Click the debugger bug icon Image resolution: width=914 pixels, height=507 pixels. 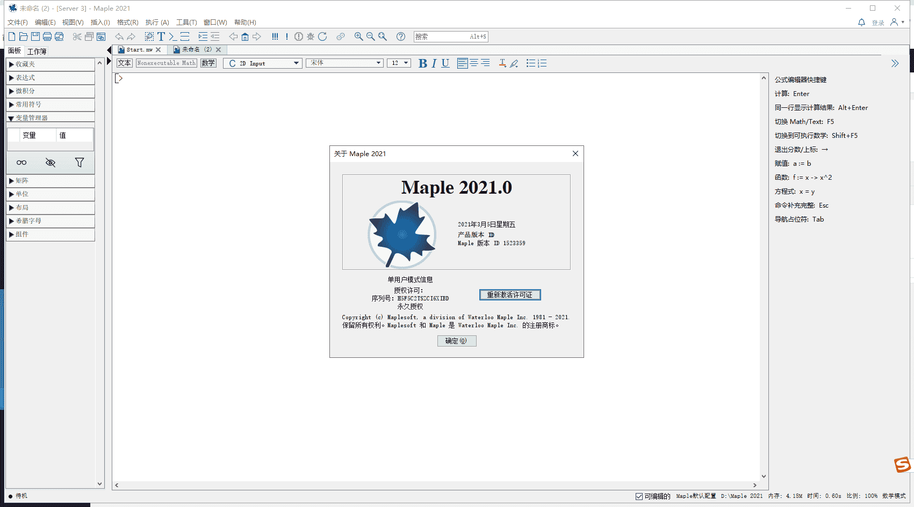[311, 36]
